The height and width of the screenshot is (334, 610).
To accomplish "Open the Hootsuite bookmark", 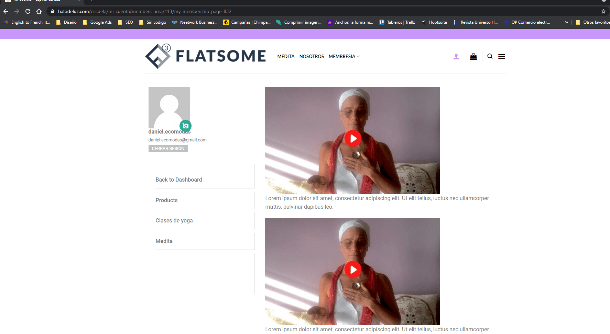I will click(434, 22).
